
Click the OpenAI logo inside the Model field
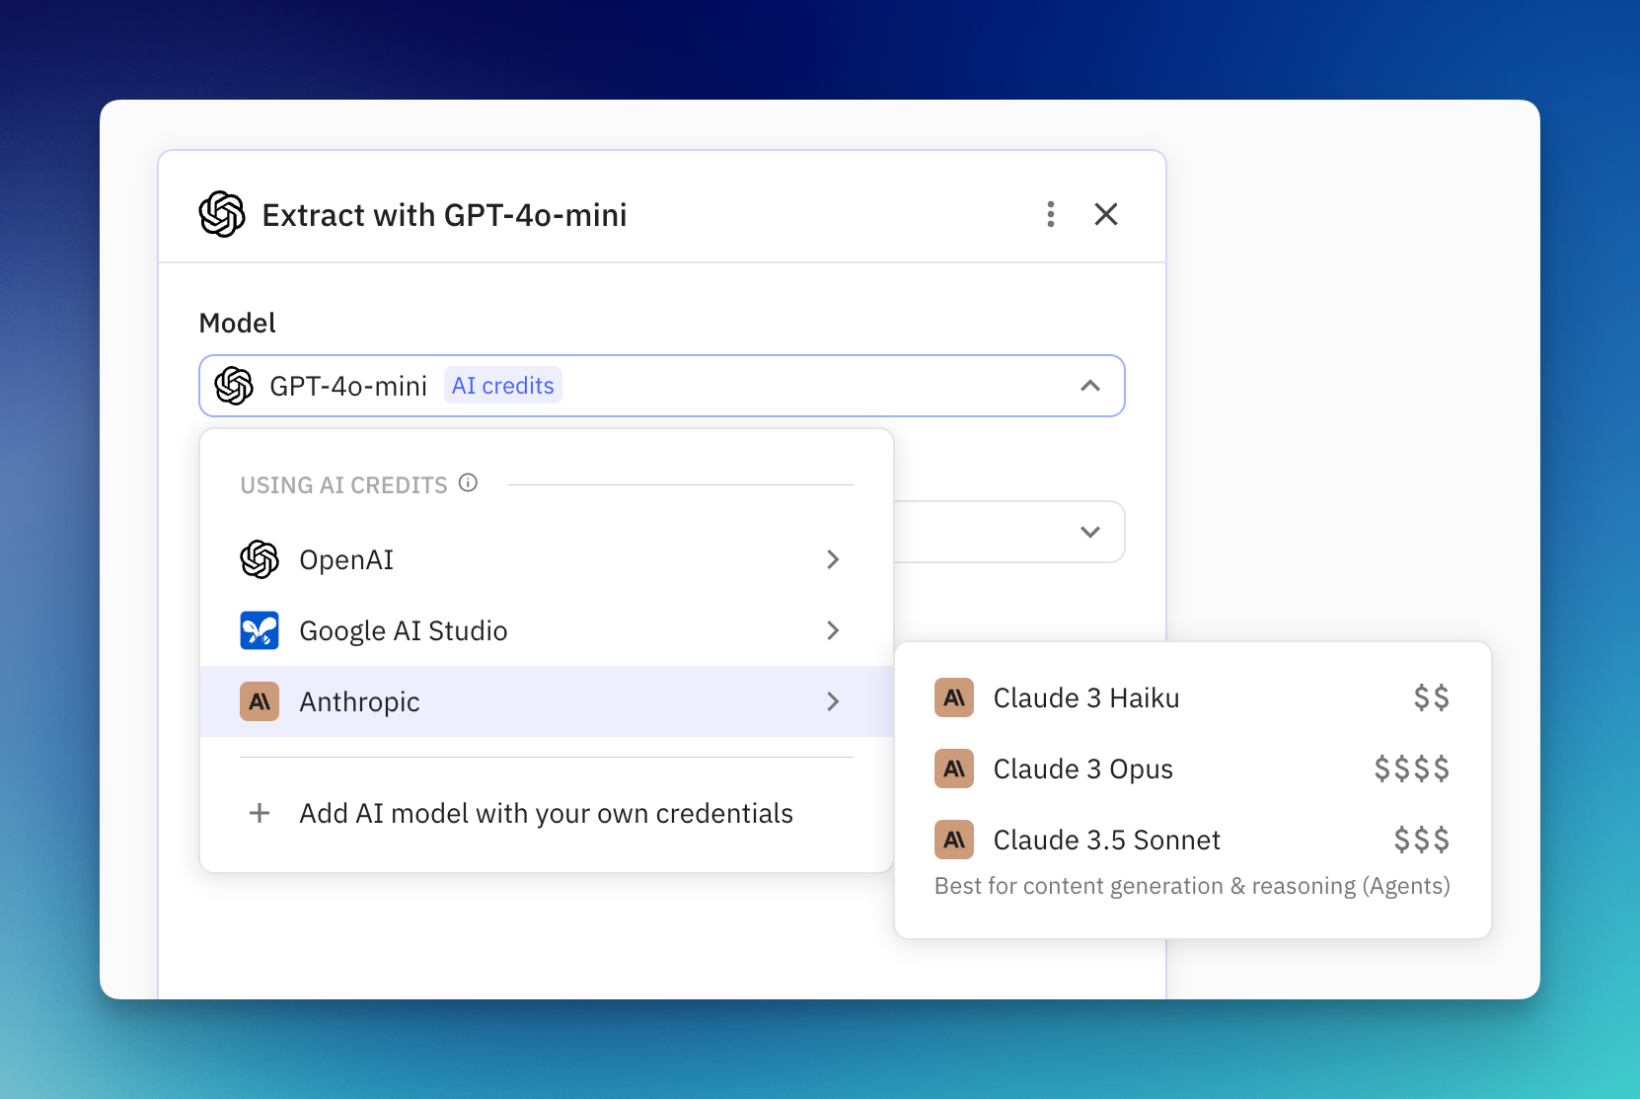[x=234, y=386]
